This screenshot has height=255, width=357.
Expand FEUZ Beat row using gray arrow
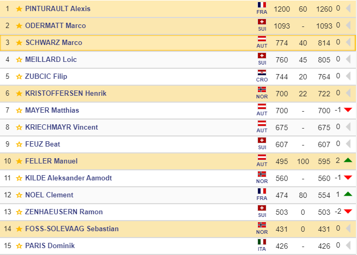[x=348, y=144]
